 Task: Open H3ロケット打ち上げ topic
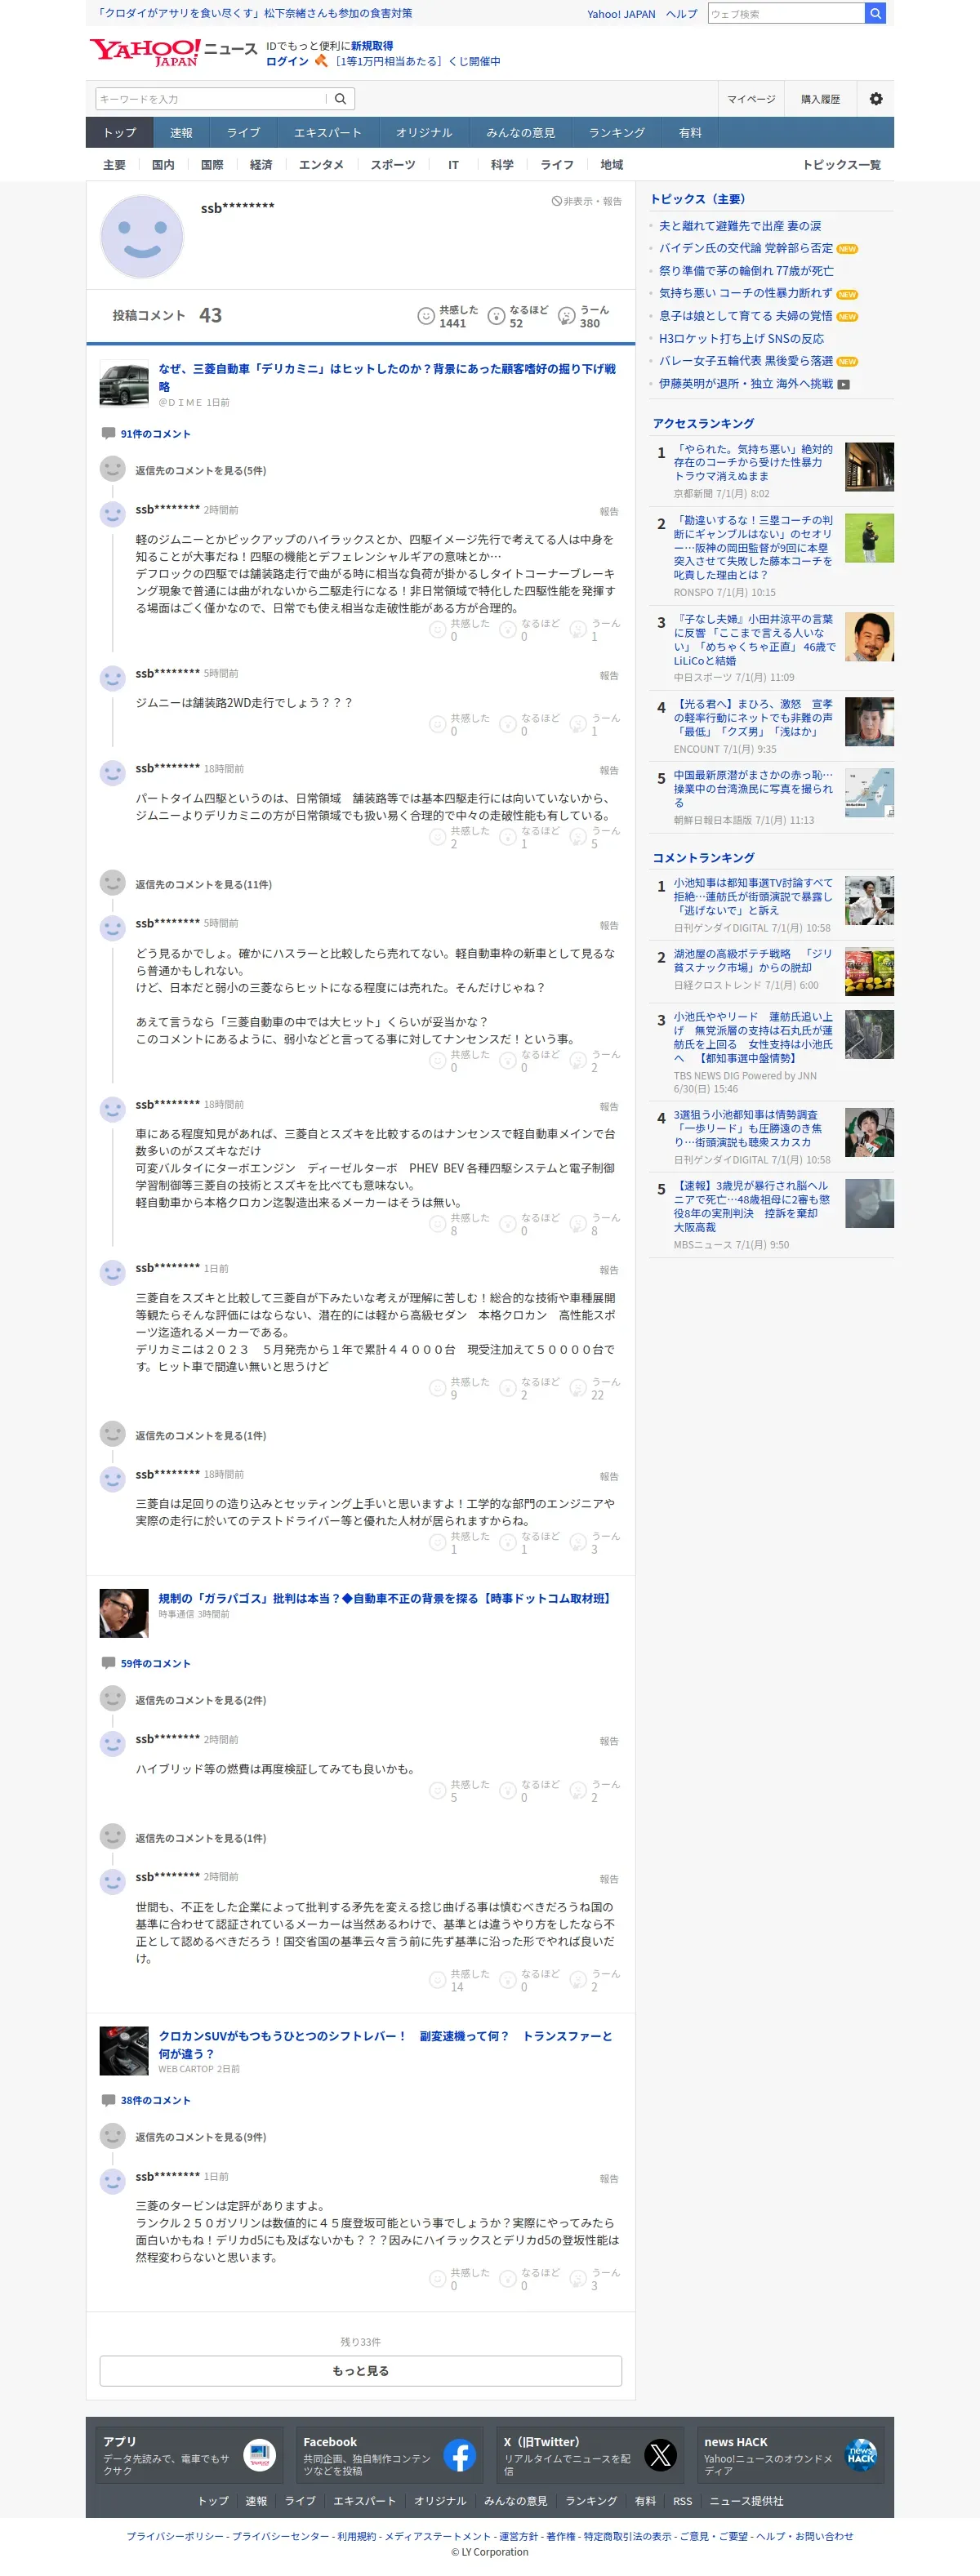pyautogui.click(x=741, y=339)
